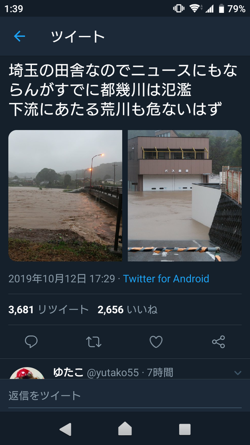Like the tweet with heart icon

pos(156,342)
